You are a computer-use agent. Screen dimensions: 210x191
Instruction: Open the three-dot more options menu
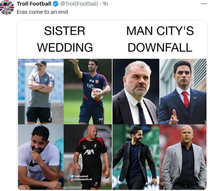pos(204,4)
